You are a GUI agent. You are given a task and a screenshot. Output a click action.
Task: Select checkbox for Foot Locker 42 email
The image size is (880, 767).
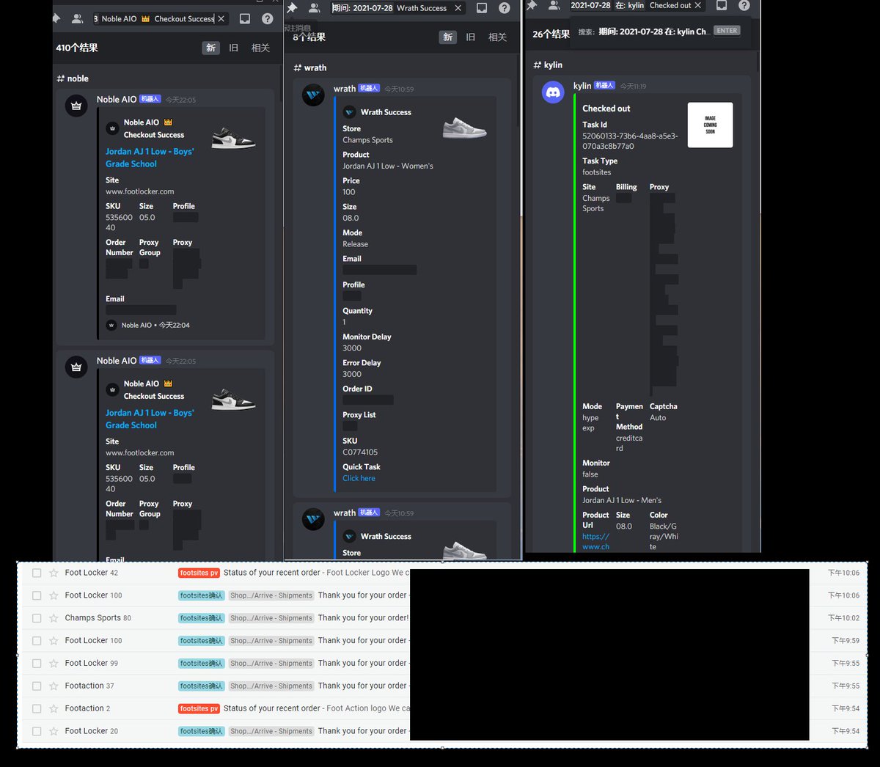tap(37, 573)
